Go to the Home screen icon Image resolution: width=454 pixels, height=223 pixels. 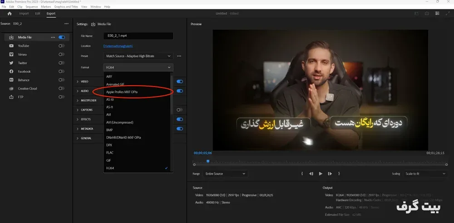pos(10,14)
